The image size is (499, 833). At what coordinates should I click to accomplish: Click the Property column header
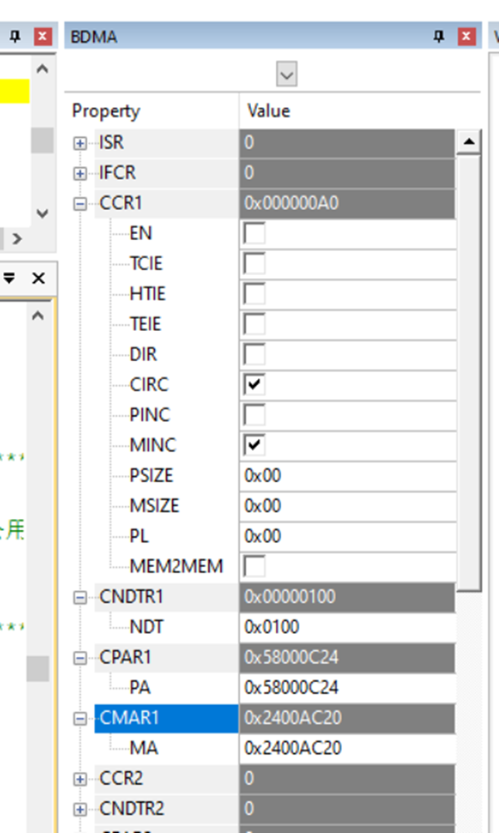tap(152, 111)
